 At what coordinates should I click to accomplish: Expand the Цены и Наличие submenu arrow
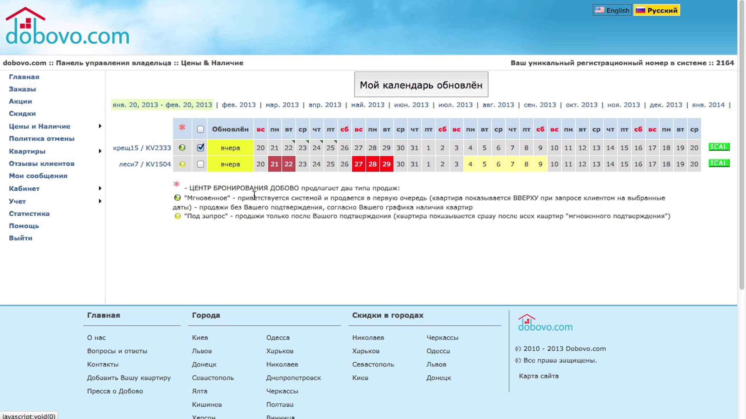click(100, 126)
